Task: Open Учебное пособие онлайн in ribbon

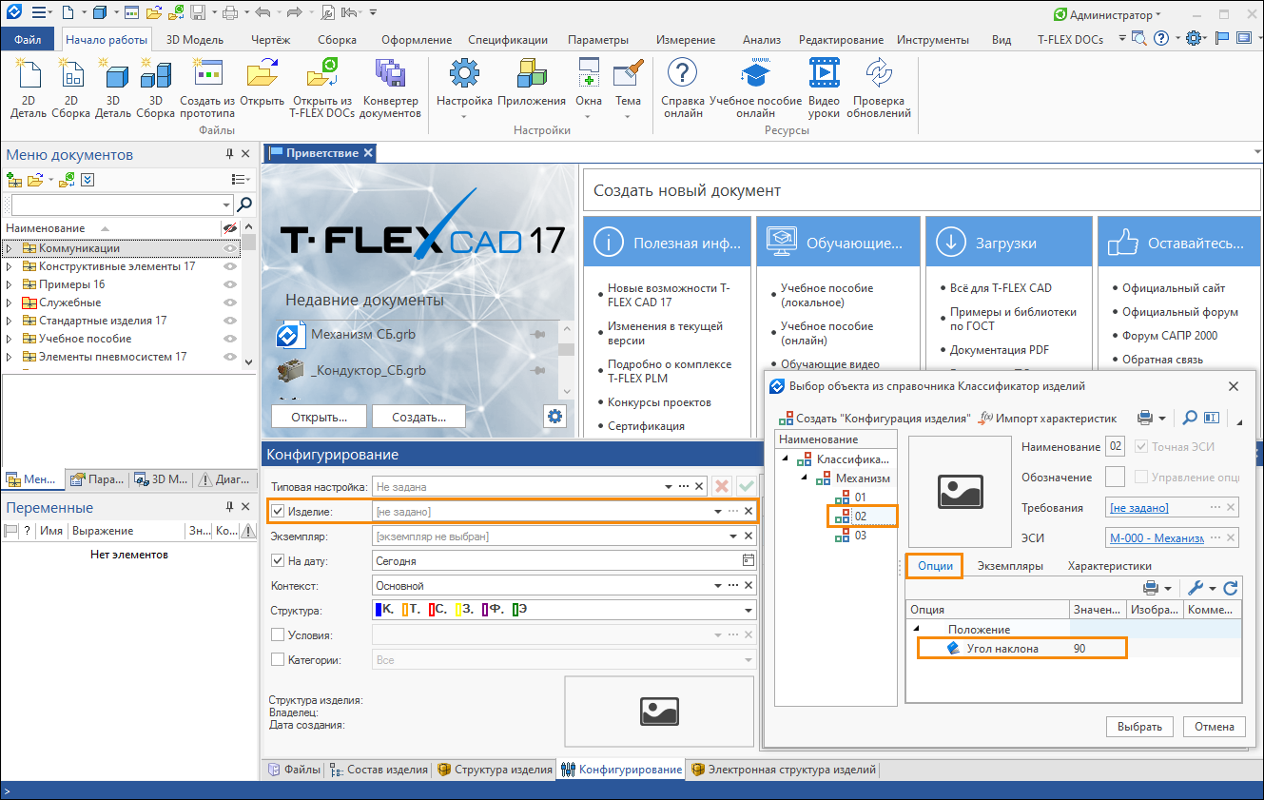Action: [x=756, y=88]
